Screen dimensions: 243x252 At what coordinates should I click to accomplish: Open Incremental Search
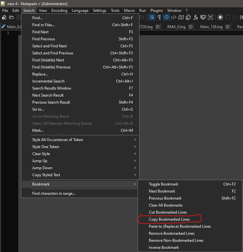click(80, 81)
